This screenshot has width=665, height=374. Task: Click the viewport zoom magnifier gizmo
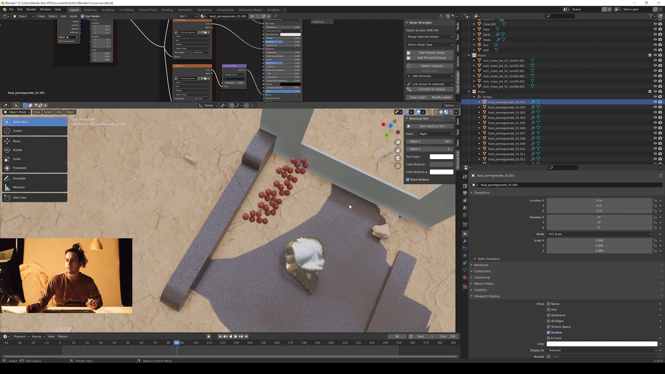click(398, 142)
